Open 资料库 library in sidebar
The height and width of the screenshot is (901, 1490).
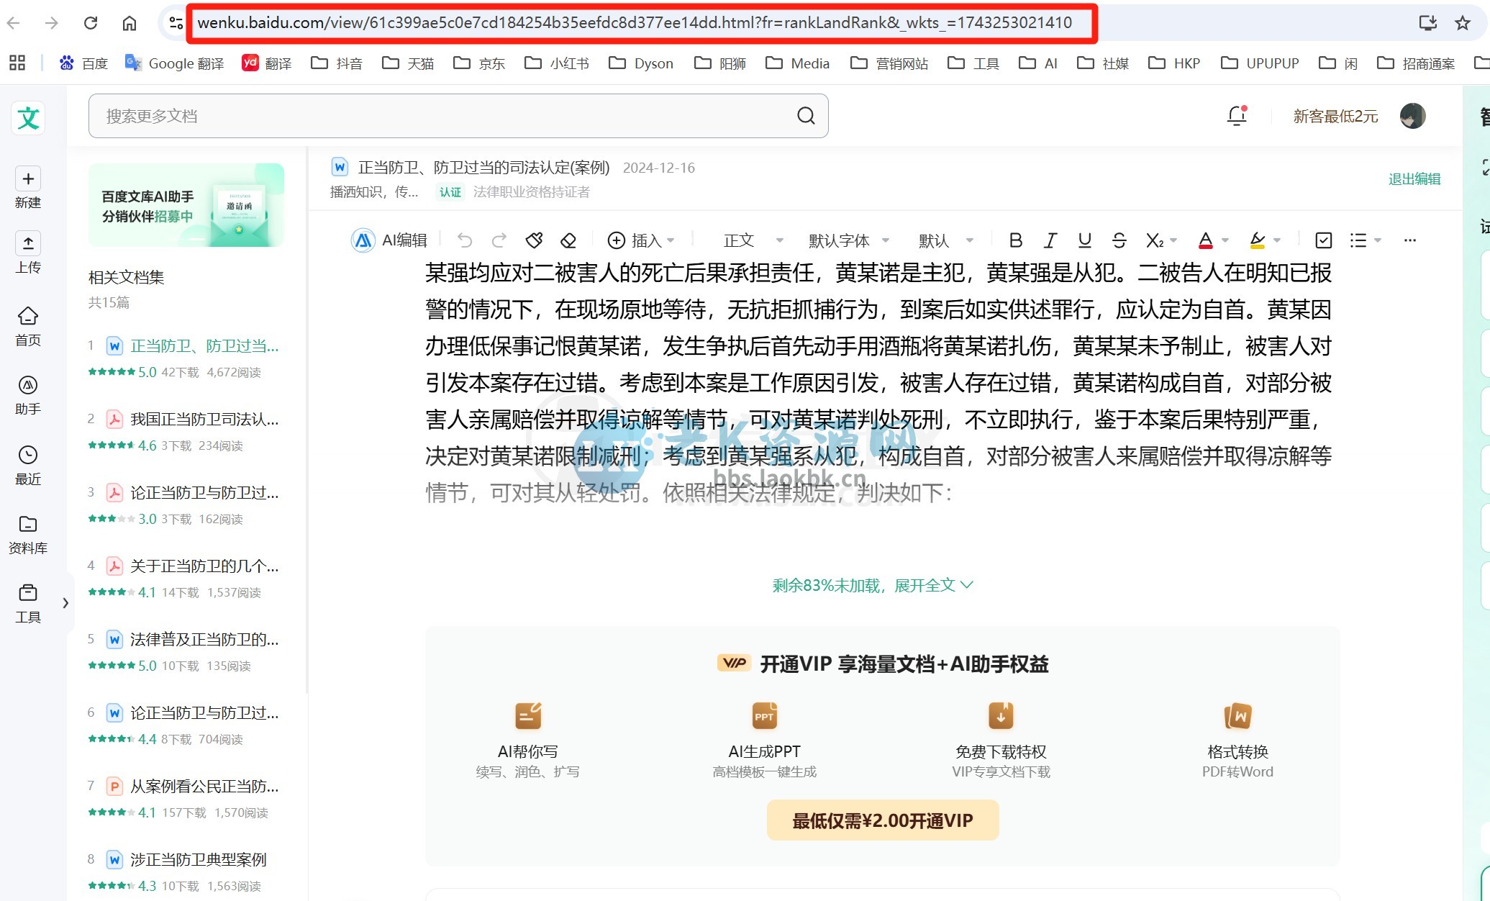pos(28,535)
